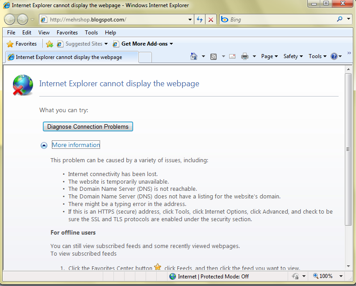Open the Get More Add-ons item
This screenshot has width=356, height=286.
coord(143,44)
